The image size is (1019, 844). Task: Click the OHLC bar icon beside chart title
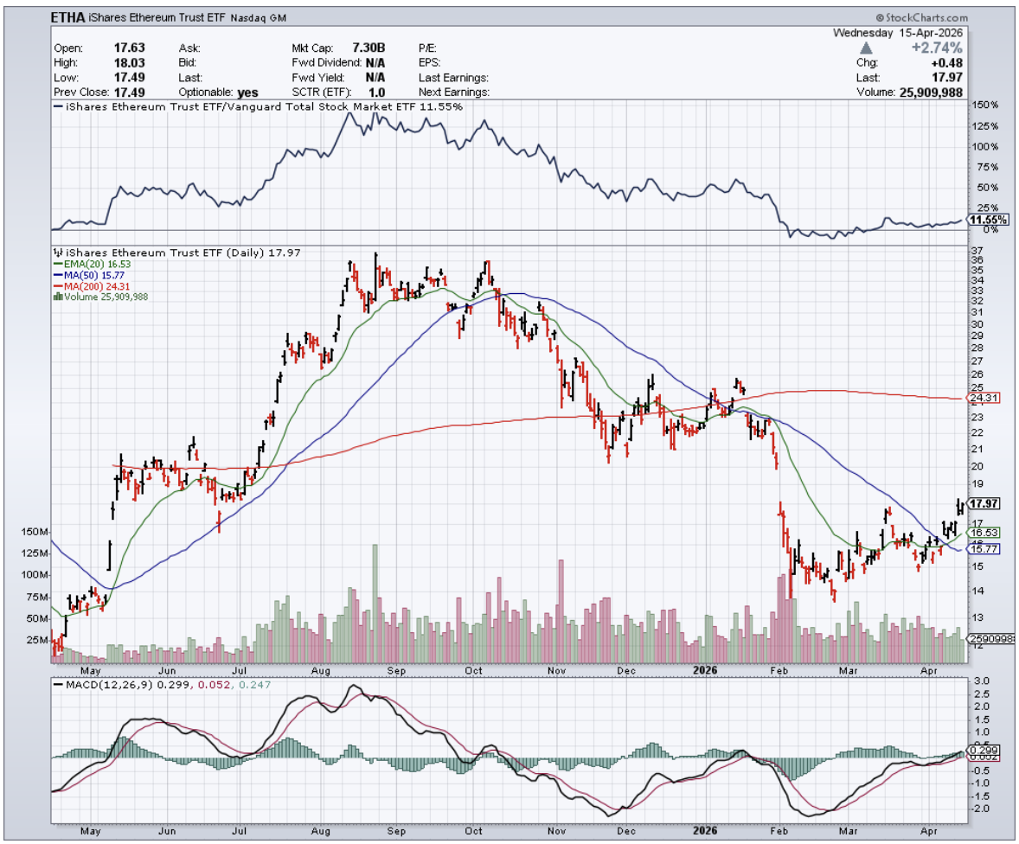[x=57, y=253]
